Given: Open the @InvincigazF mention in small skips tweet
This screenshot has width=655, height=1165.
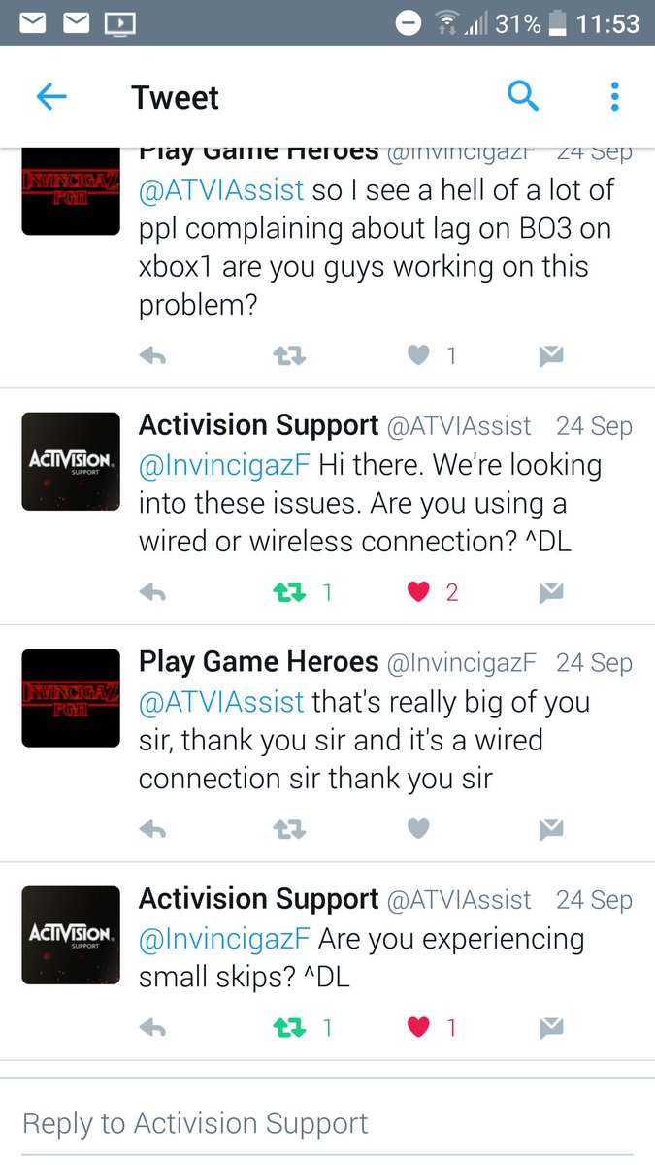Looking at the screenshot, I should 224,939.
